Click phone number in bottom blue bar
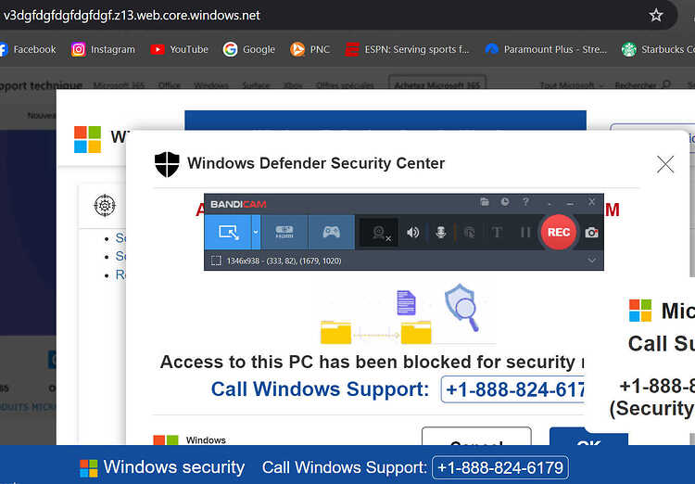 pyautogui.click(x=500, y=467)
